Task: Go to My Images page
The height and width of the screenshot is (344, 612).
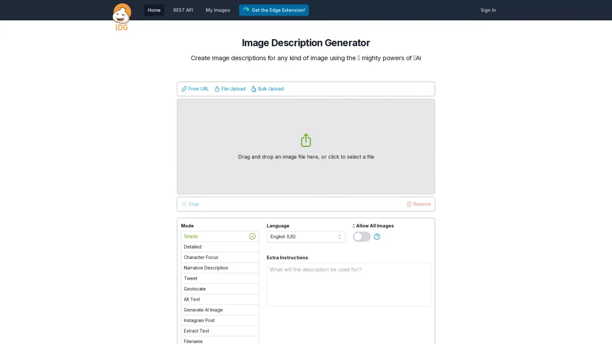Action: [x=218, y=10]
